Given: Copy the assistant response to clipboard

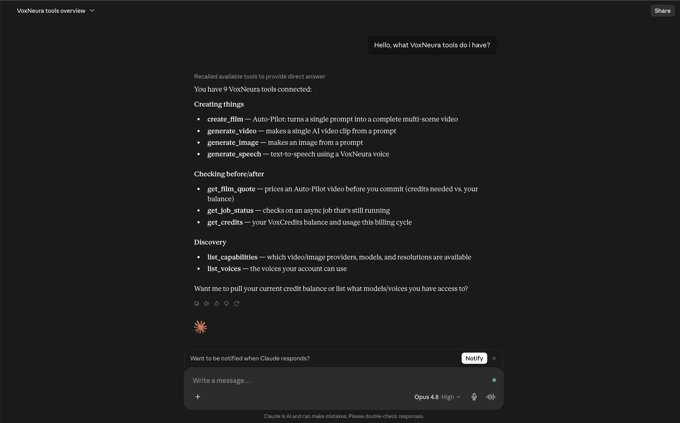Looking at the screenshot, I should (x=196, y=303).
